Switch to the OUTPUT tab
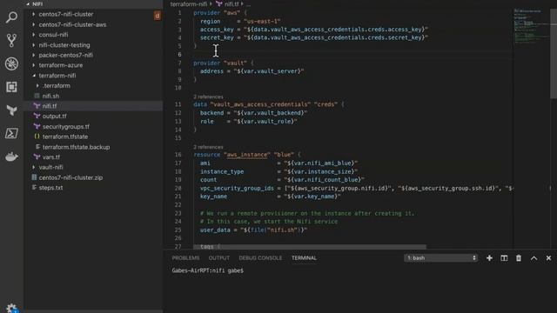The width and height of the screenshot is (557, 313). (x=218, y=258)
